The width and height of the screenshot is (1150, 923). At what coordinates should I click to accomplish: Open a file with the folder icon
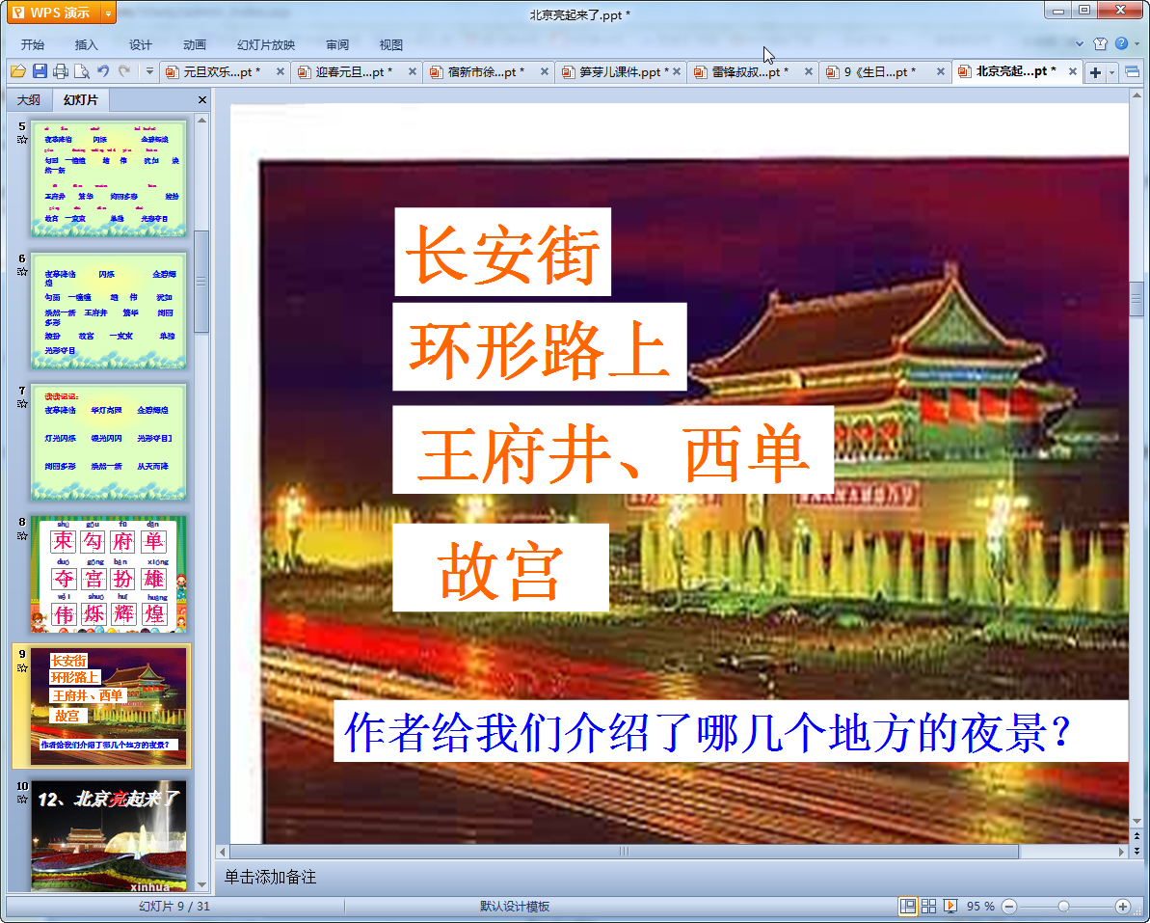[17, 71]
